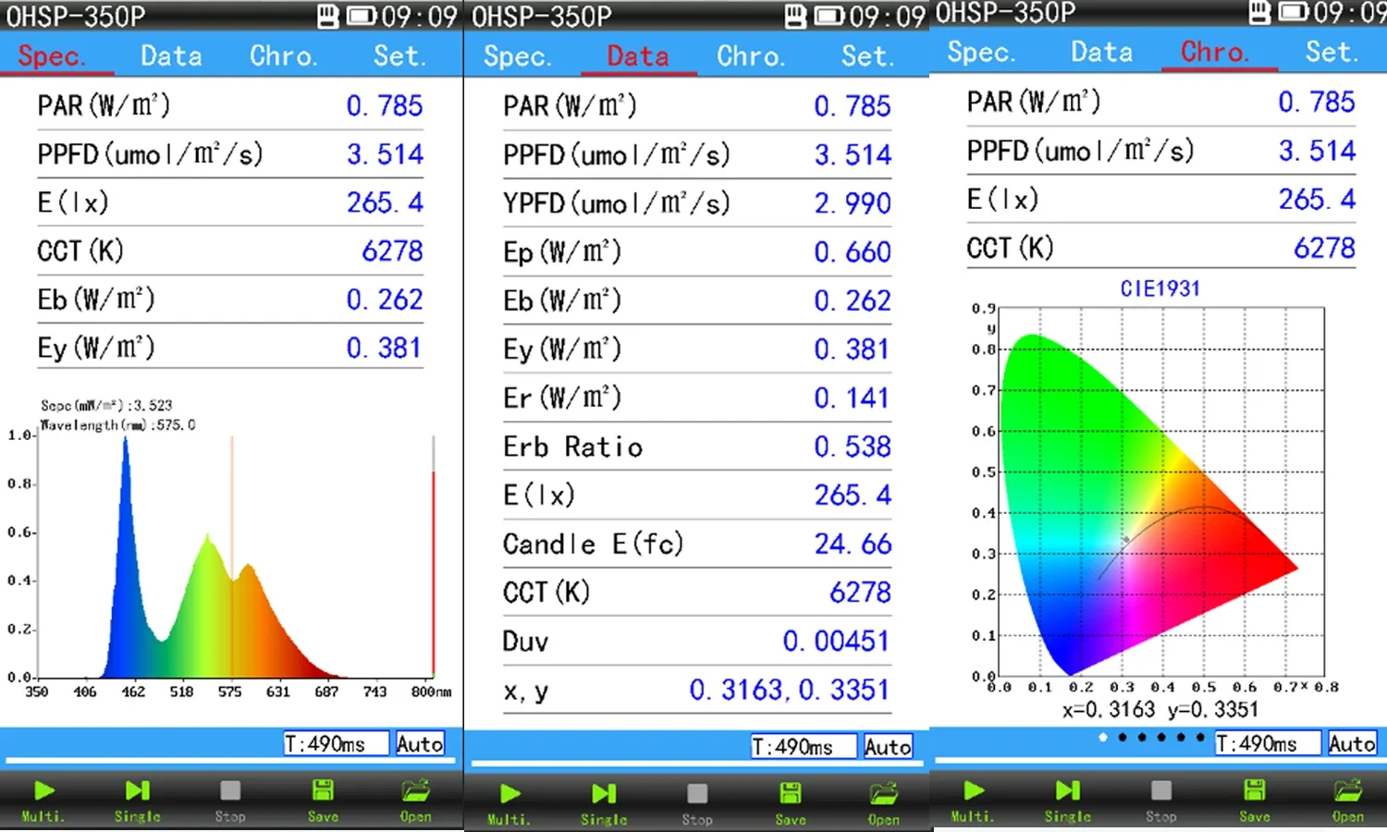
Task: Click the white point on CIE1931 chromaticity diagram
Action: click(1126, 540)
